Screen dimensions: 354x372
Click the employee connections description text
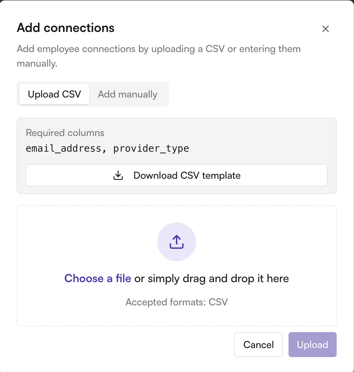[159, 56]
